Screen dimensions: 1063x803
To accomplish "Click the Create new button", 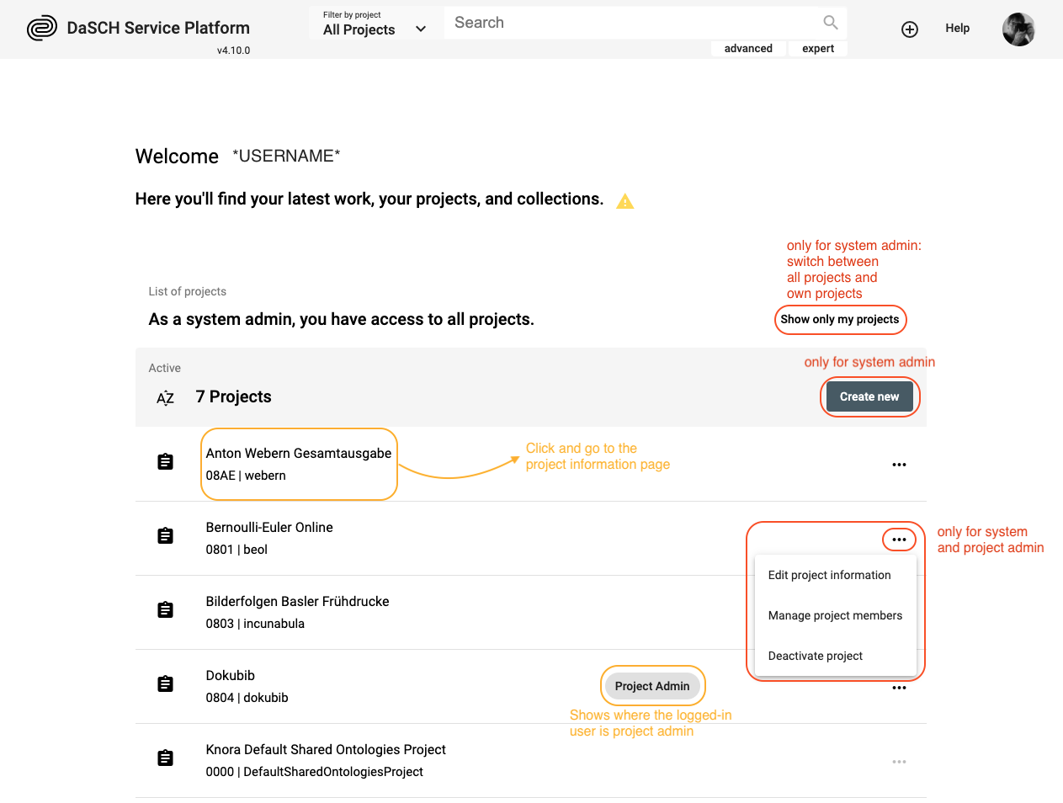I will (869, 396).
